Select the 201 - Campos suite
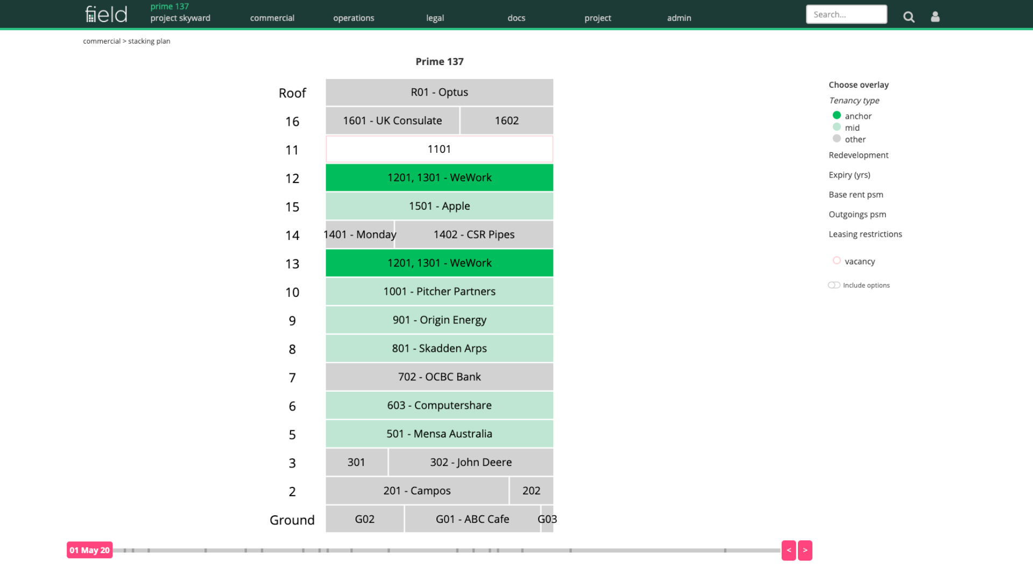The width and height of the screenshot is (1033, 581). pyautogui.click(x=417, y=491)
